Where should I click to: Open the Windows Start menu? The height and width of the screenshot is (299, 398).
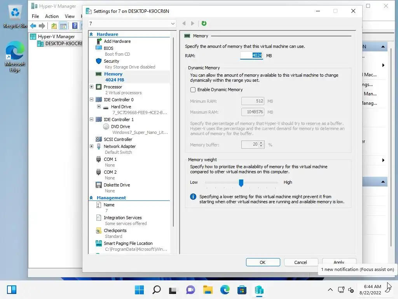pyautogui.click(x=140, y=290)
